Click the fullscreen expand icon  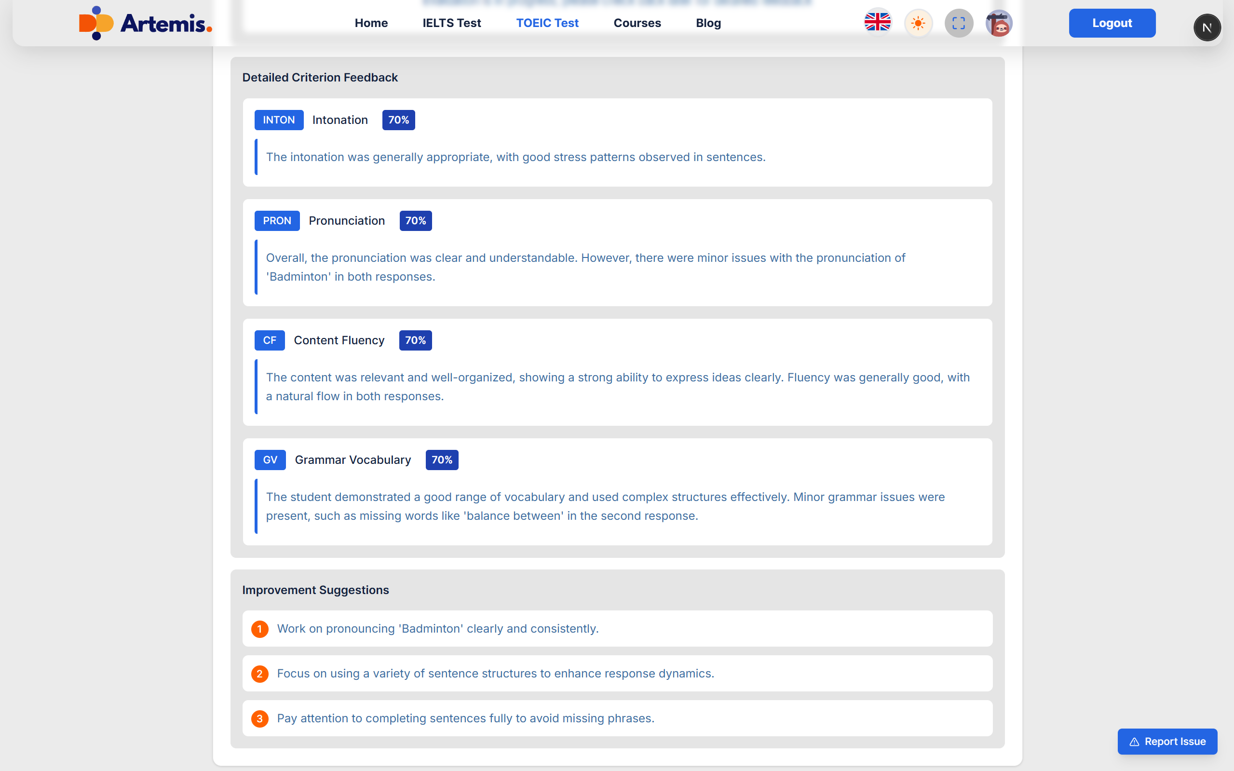(959, 23)
